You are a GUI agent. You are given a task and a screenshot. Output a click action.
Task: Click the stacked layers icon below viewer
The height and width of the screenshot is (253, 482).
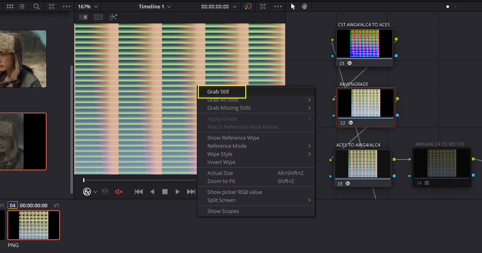[105, 192]
